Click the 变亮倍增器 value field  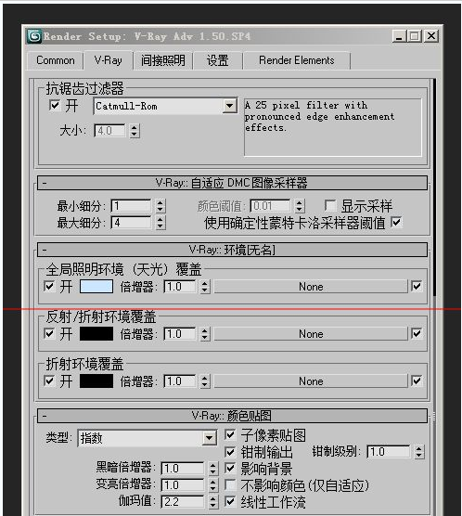pos(183,485)
